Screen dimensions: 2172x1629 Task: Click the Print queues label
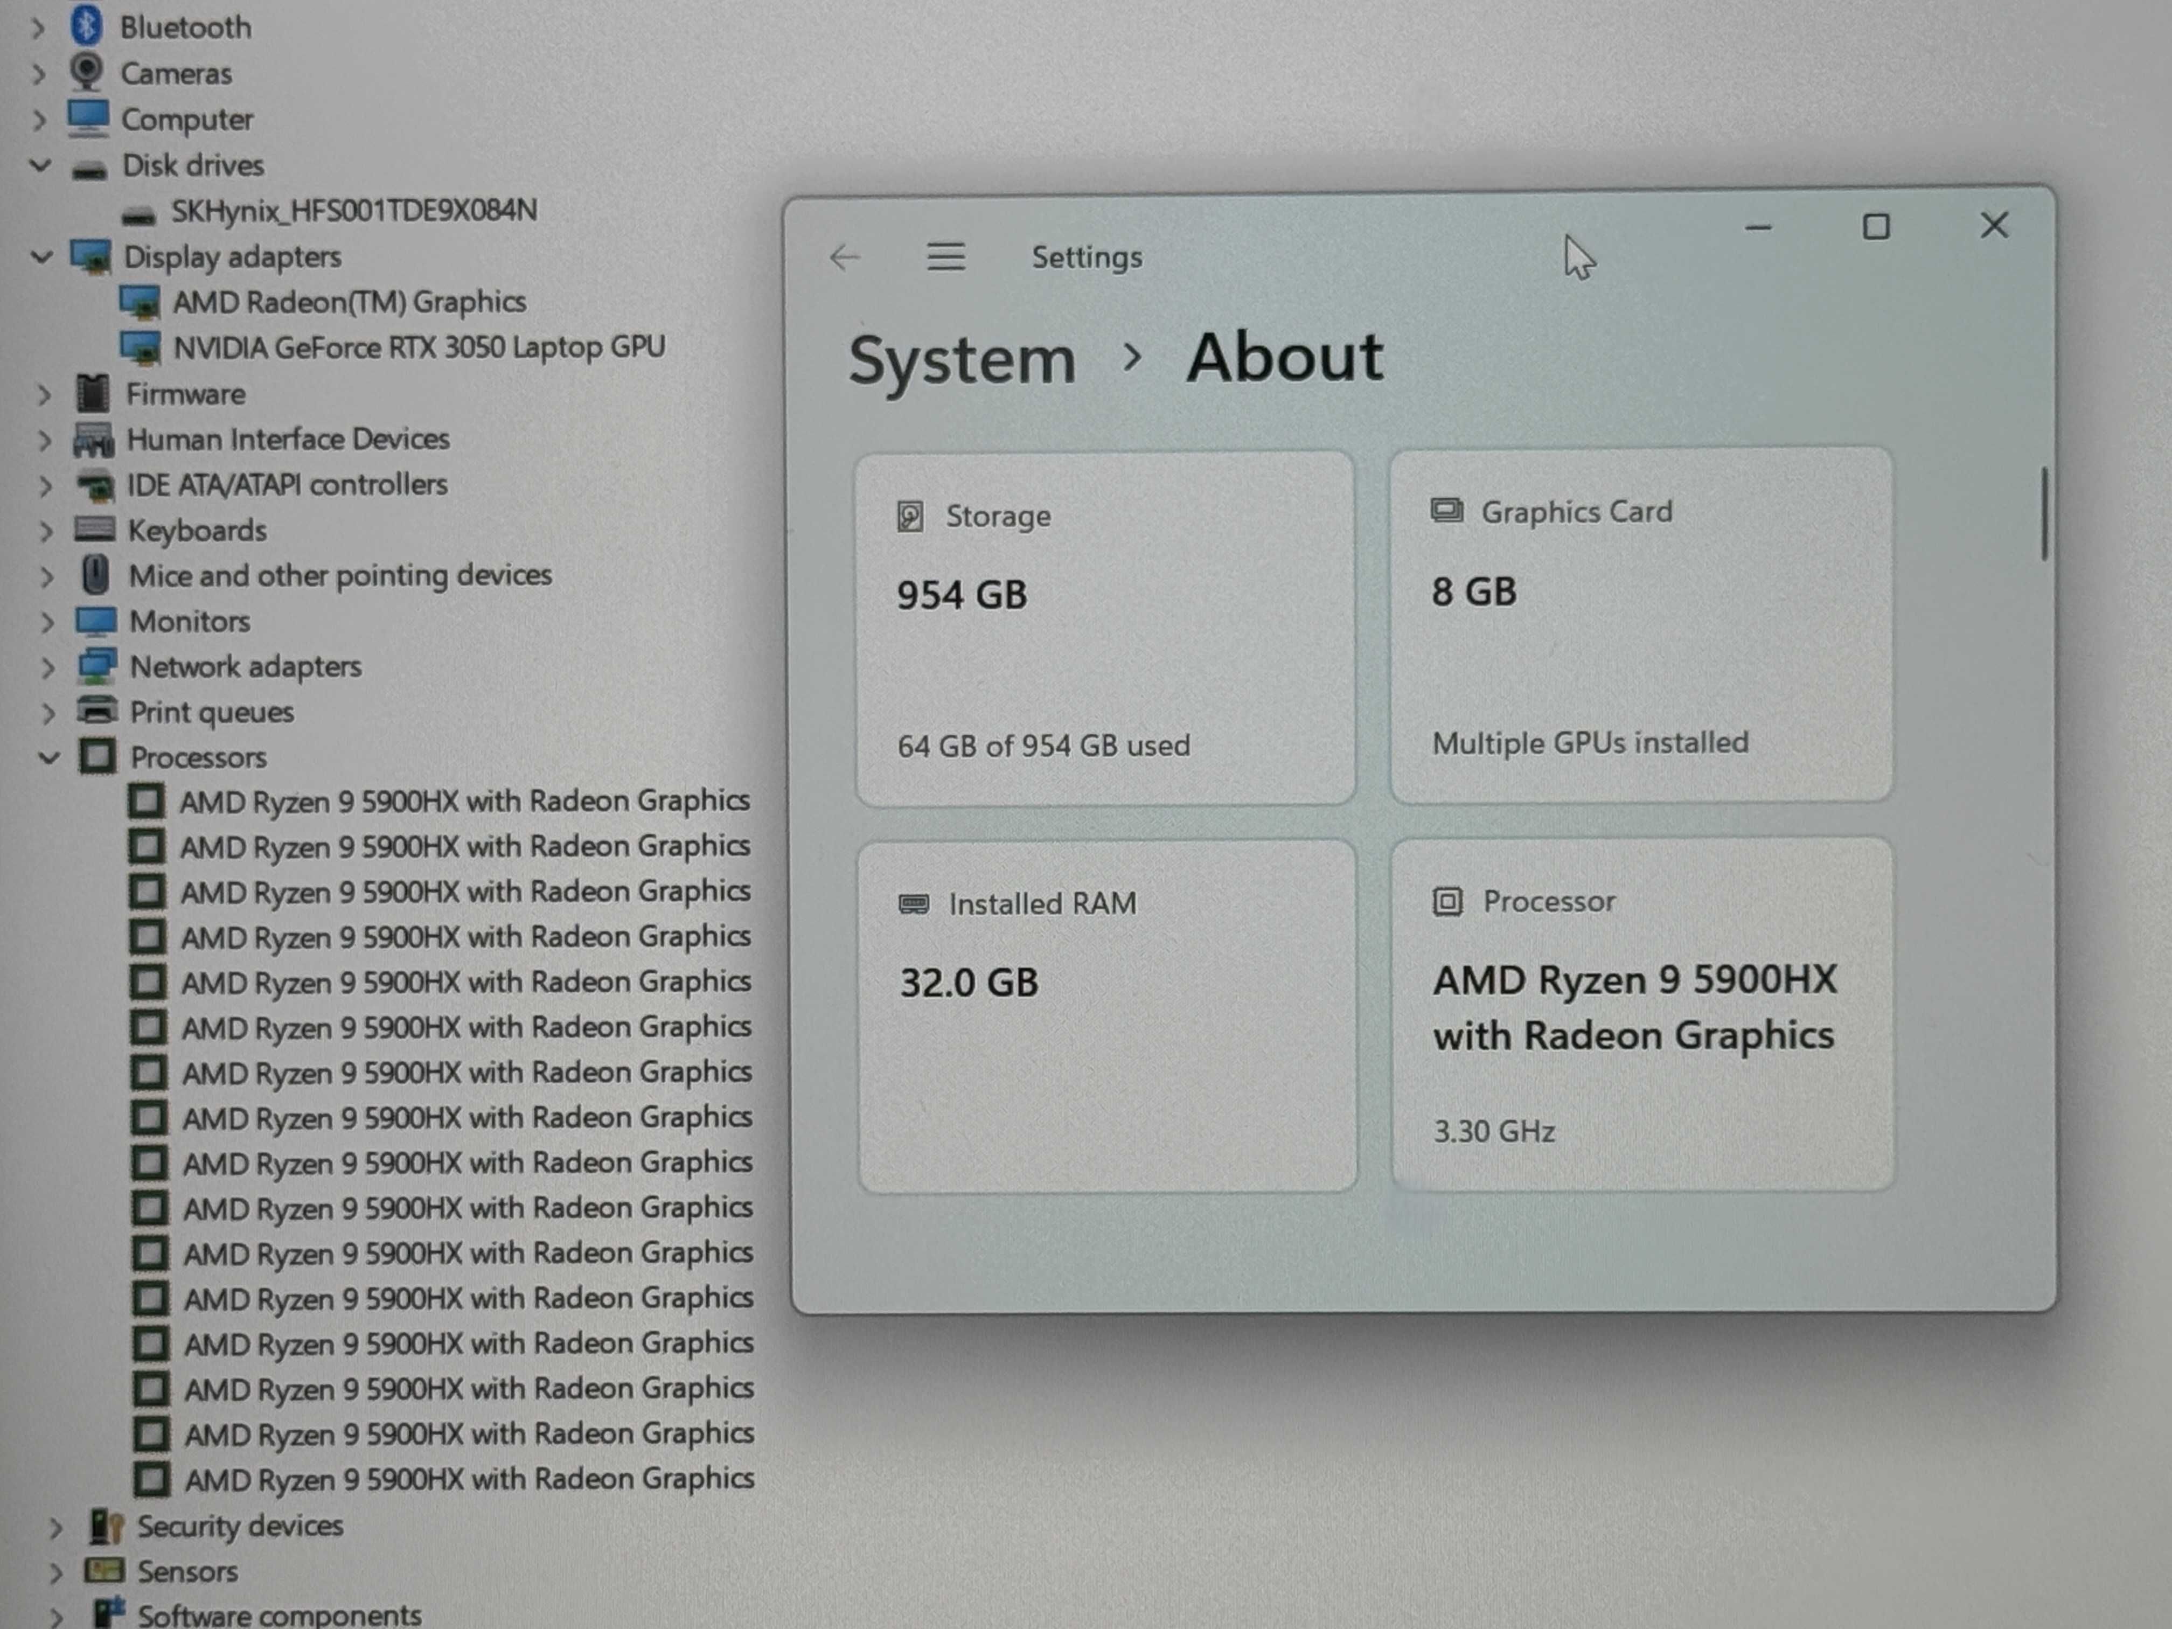212,713
